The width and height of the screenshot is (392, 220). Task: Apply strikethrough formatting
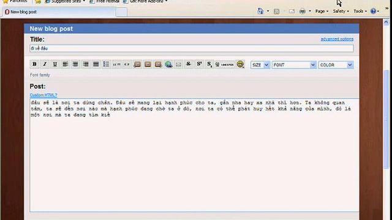click(189, 64)
